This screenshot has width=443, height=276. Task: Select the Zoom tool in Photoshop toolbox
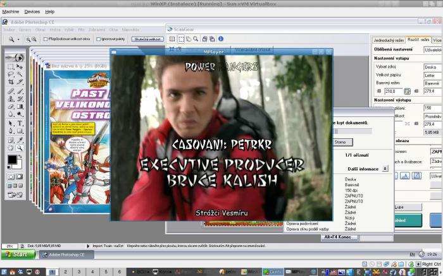pos(20,147)
